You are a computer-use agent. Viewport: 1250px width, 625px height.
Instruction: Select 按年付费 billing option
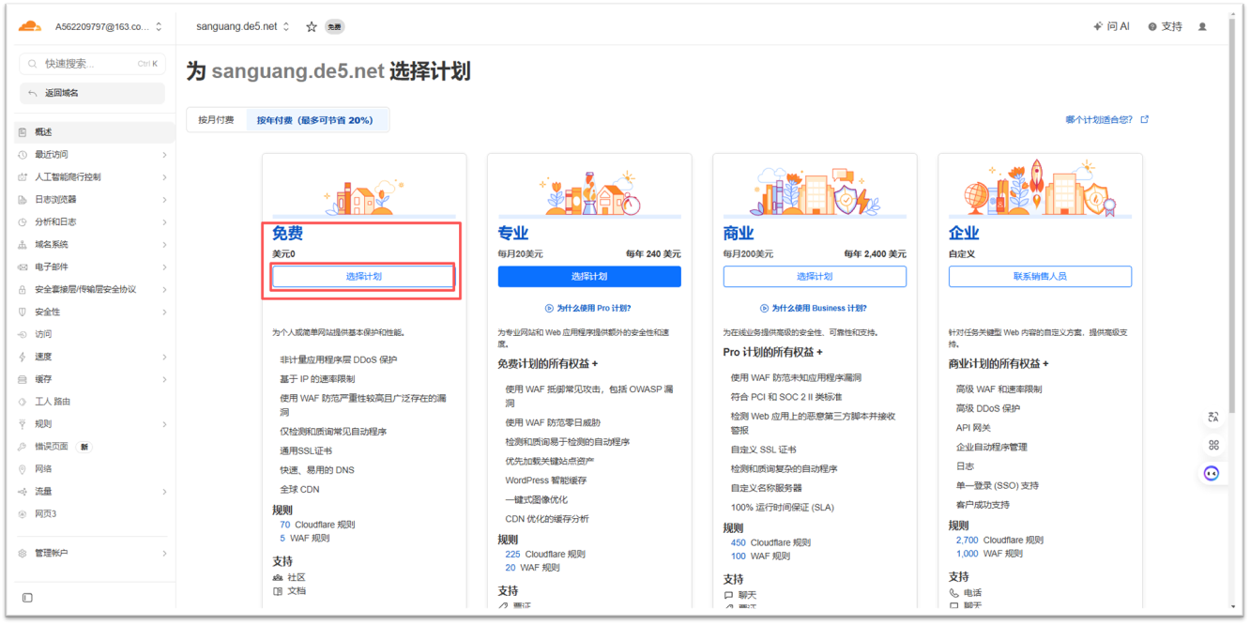click(314, 120)
